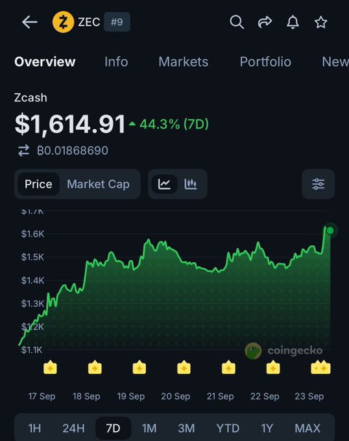The width and height of the screenshot is (349, 441).
Task: Open the Markets tab
Action: pyautogui.click(x=183, y=62)
